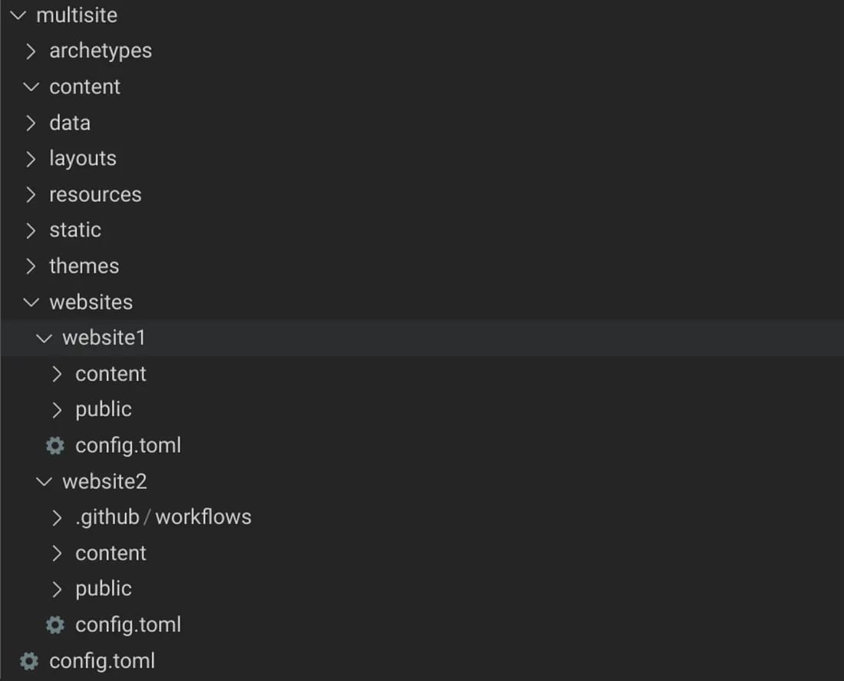Collapse the multisite root folder chevron
This screenshot has height=681, width=844.
click(x=18, y=15)
